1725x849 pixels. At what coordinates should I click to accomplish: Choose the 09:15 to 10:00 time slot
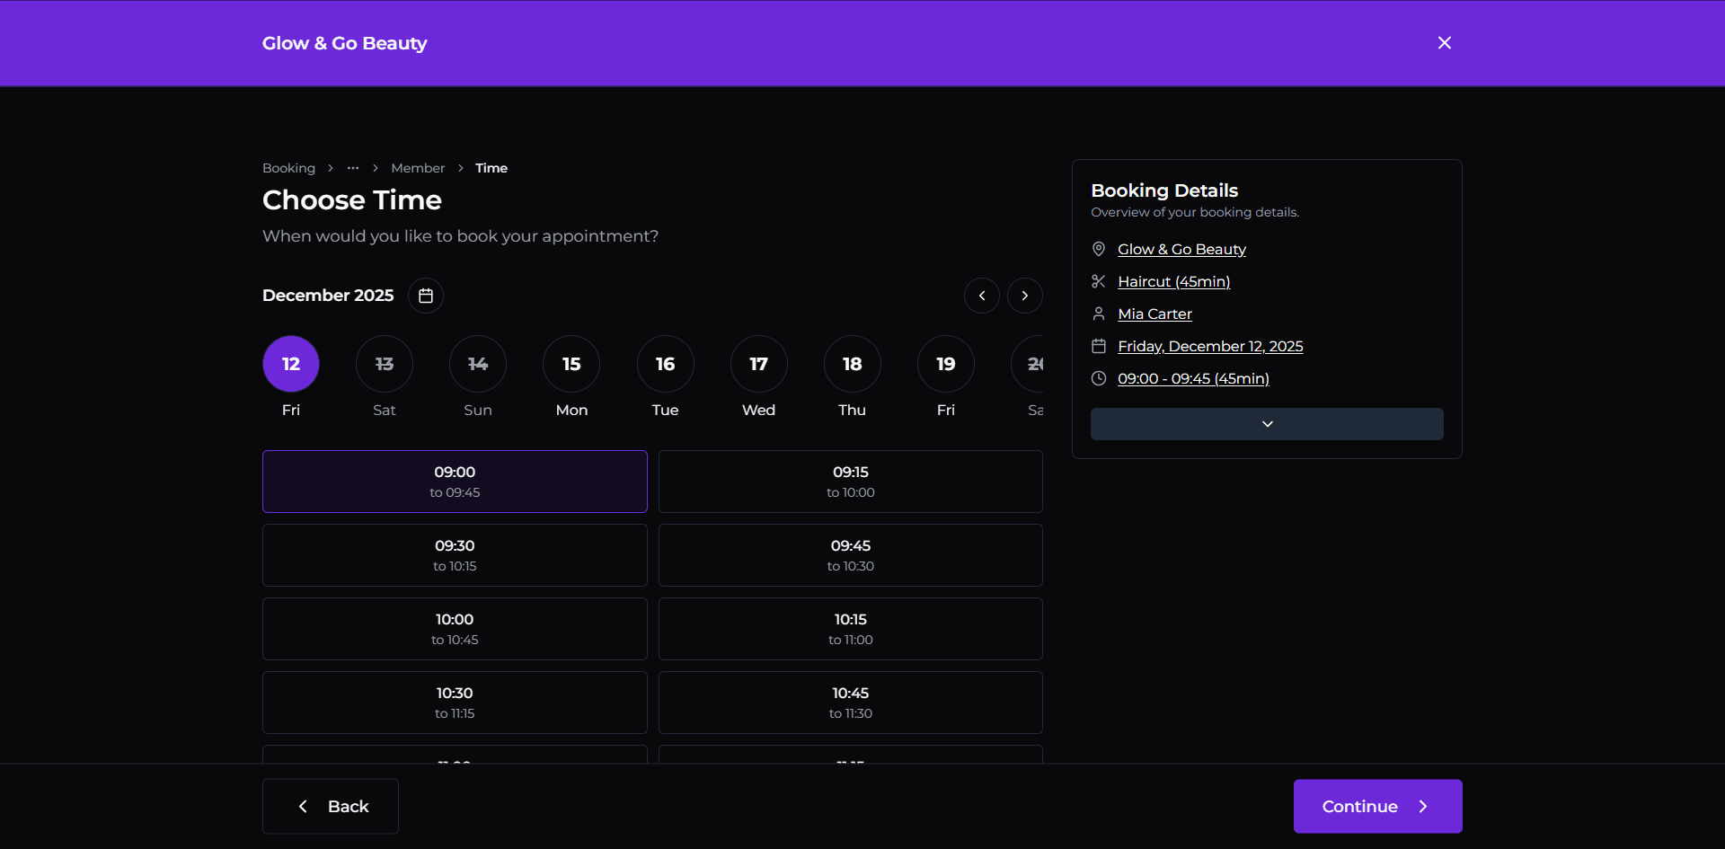[851, 482]
